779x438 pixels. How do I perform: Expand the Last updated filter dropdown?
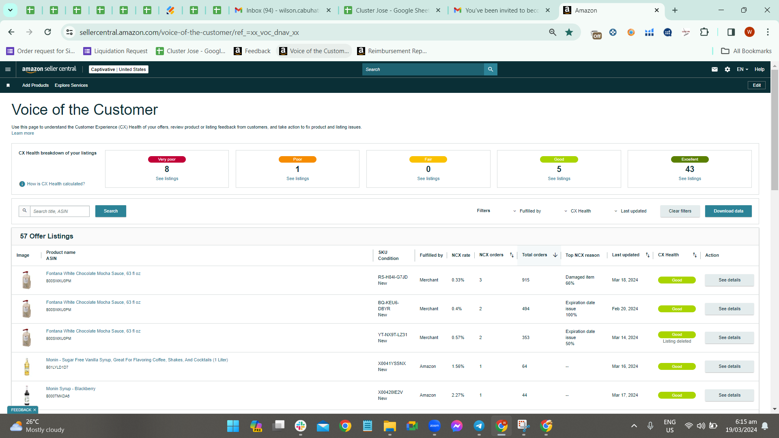coord(630,211)
